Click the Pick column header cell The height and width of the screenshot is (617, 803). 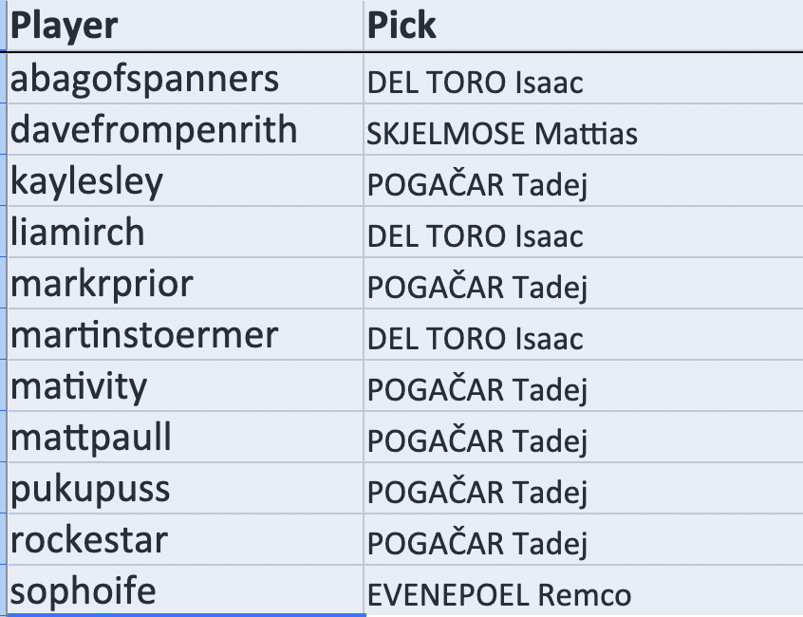pyautogui.click(x=583, y=26)
